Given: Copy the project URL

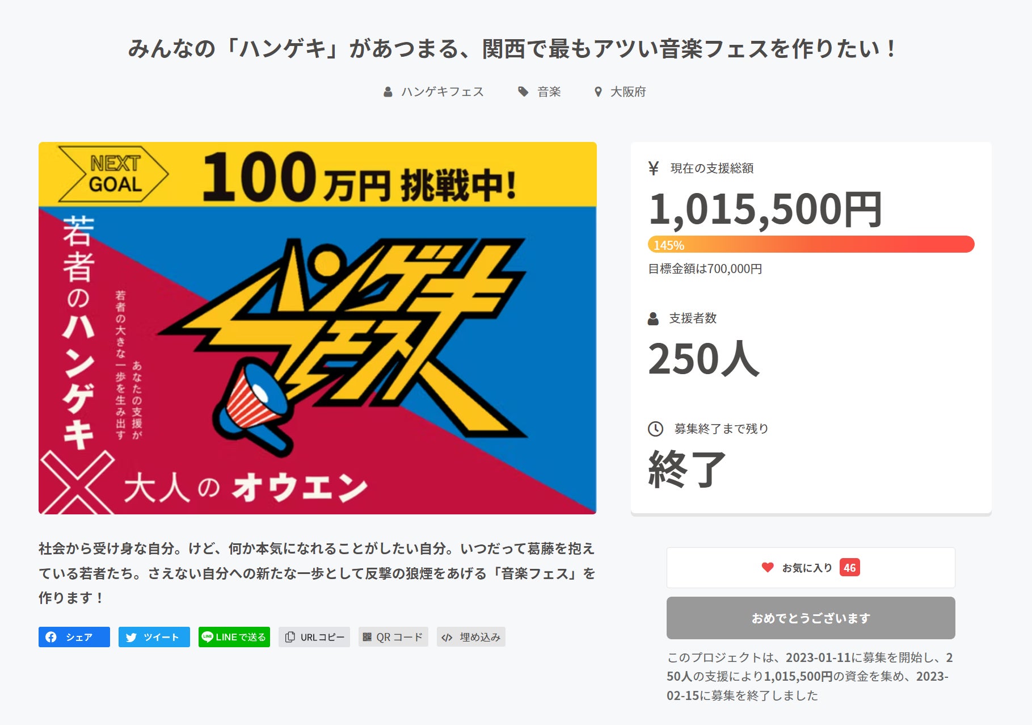Looking at the screenshot, I should click(314, 637).
